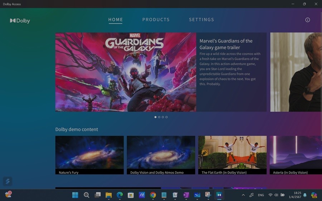
Task: Open the Guardians of the Galaxy trailer banner
Action: pyautogui.click(x=126, y=72)
